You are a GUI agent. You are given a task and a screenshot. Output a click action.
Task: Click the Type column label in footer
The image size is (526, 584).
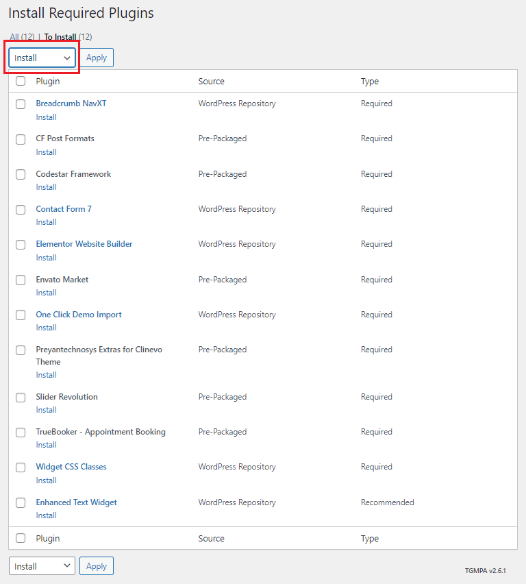[x=370, y=538]
